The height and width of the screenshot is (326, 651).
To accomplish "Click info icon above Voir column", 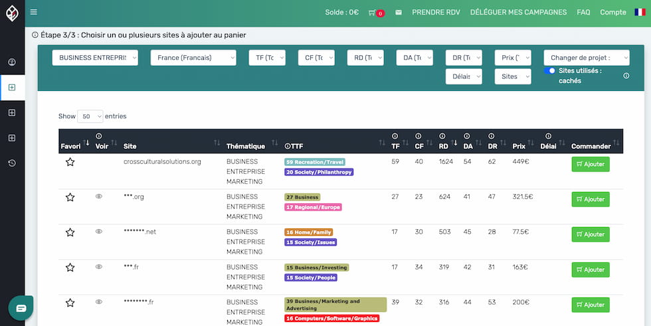I will click(98, 136).
